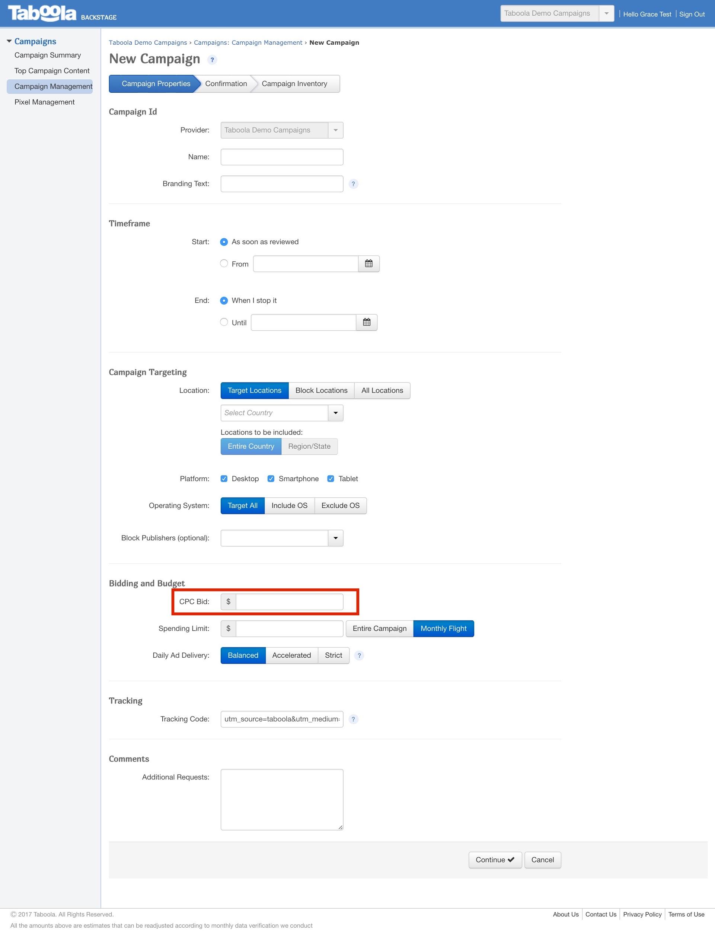The image size is (715, 931).
Task: Select Entire Country location scope
Action: 250,446
